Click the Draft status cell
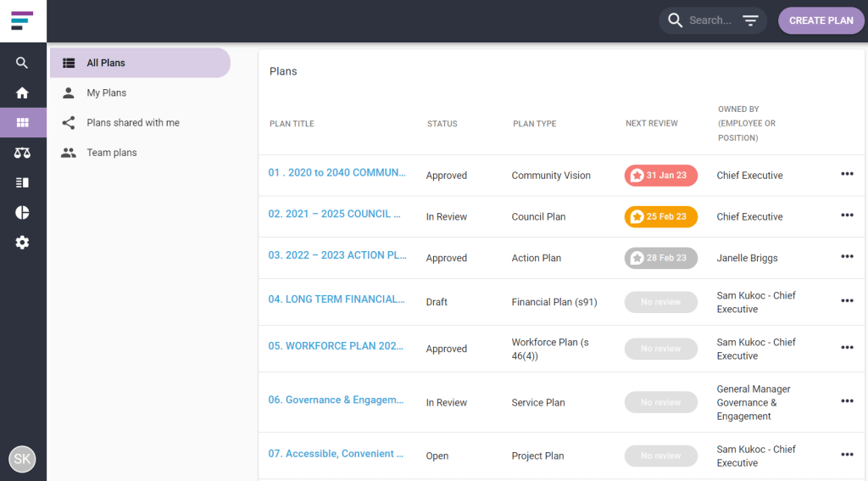This screenshot has width=868, height=481. (x=437, y=302)
